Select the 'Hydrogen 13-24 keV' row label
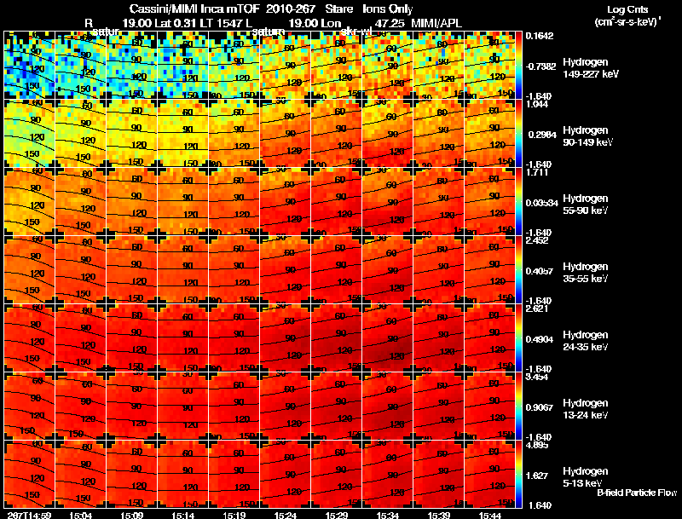 coord(586,409)
